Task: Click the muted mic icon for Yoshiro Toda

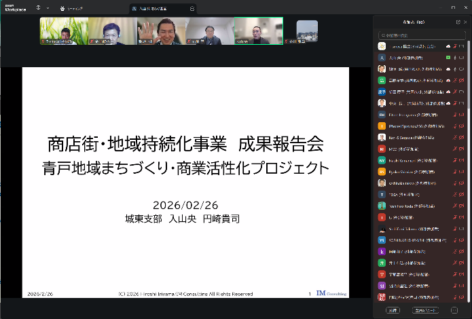Action: click(x=454, y=206)
